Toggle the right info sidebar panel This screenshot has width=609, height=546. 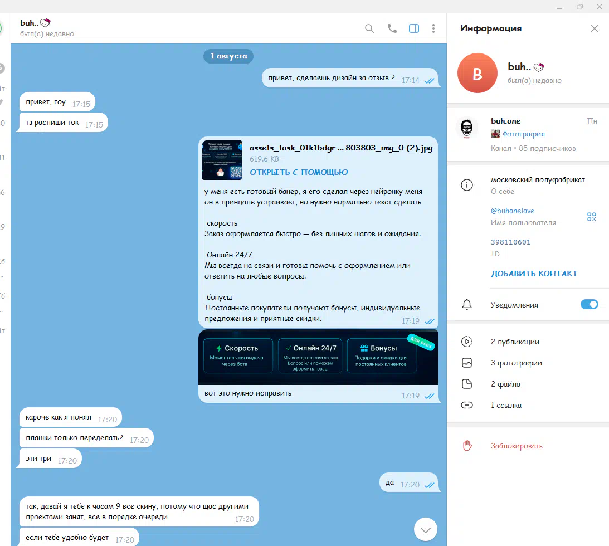414,28
